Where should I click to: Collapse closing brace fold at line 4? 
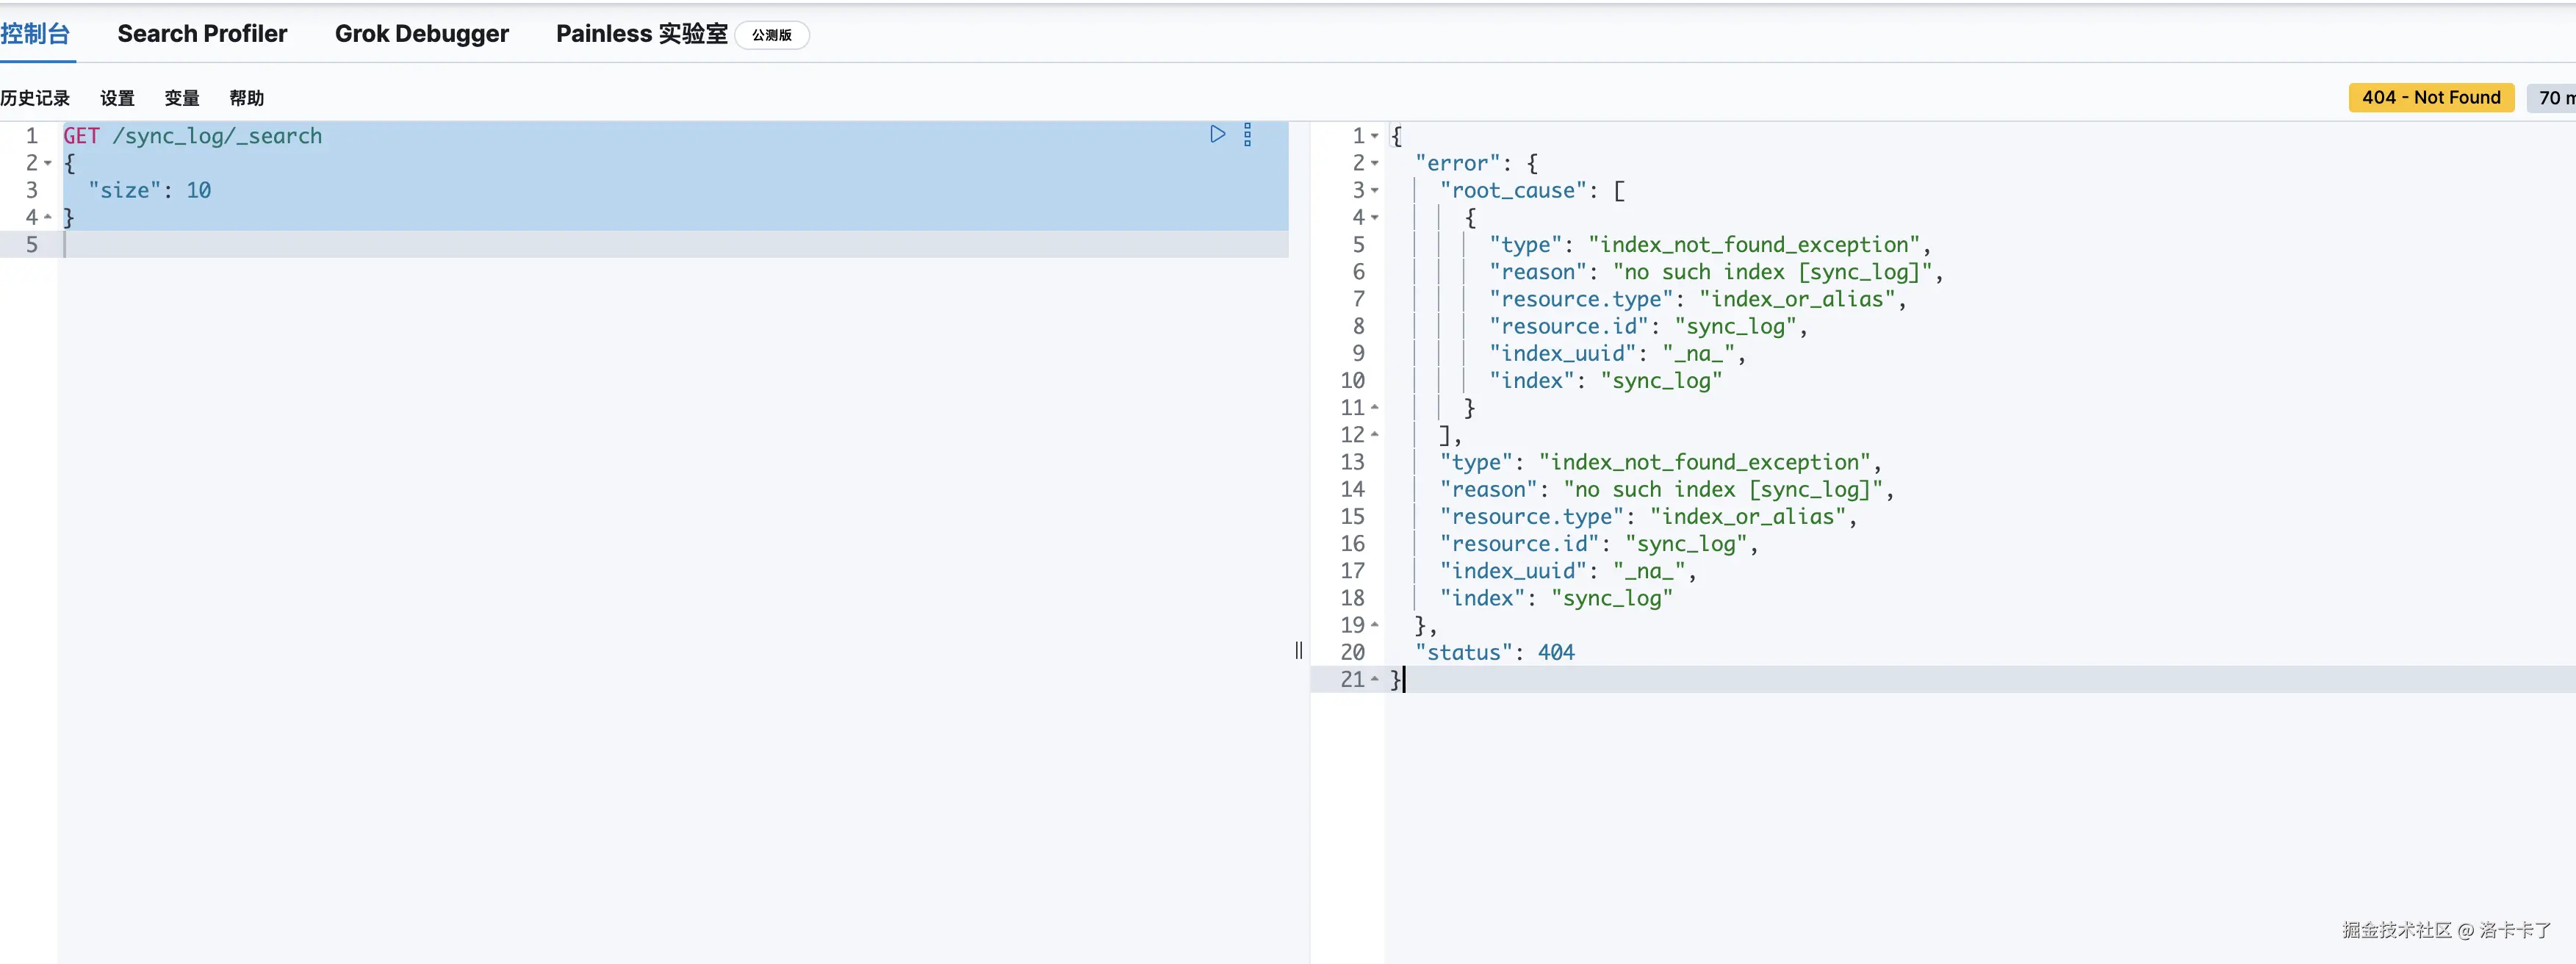(48, 217)
